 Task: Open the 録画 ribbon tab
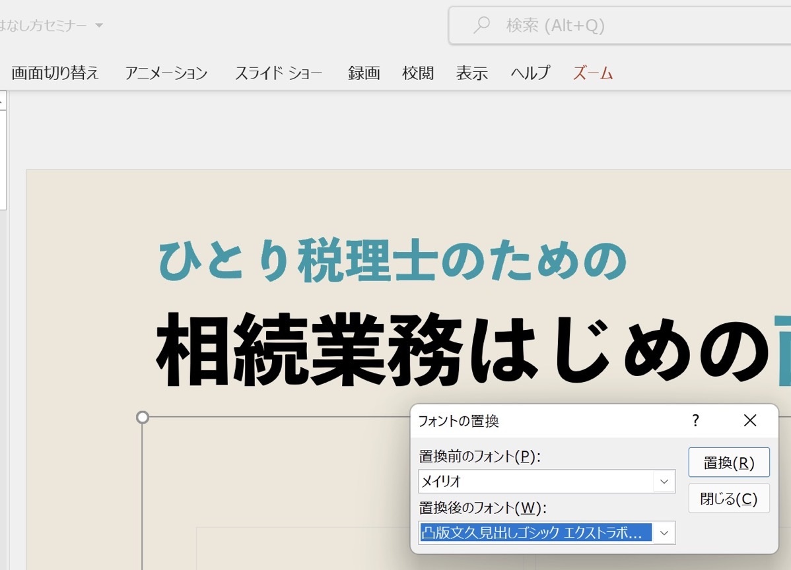(x=364, y=73)
